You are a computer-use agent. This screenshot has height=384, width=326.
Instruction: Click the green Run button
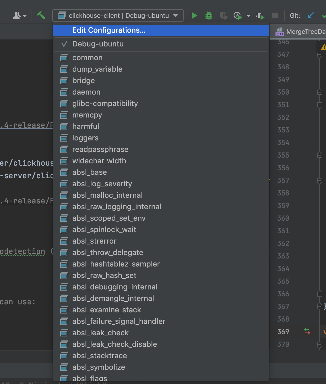coord(194,15)
